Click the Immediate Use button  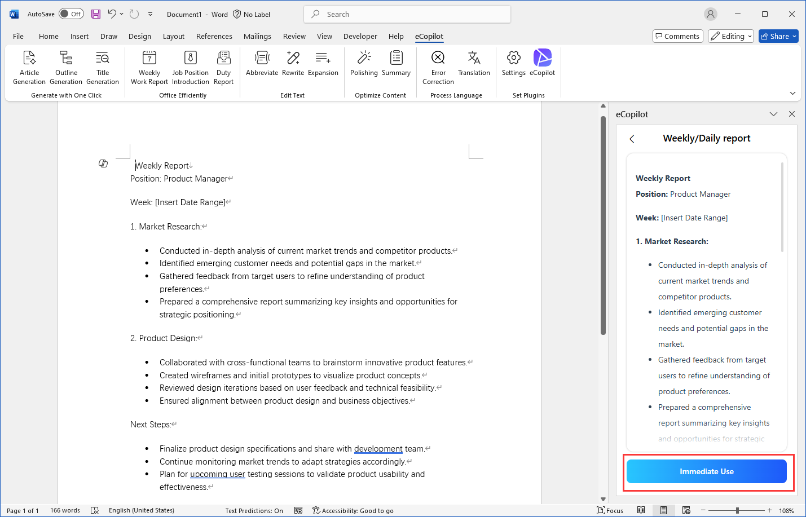click(706, 471)
